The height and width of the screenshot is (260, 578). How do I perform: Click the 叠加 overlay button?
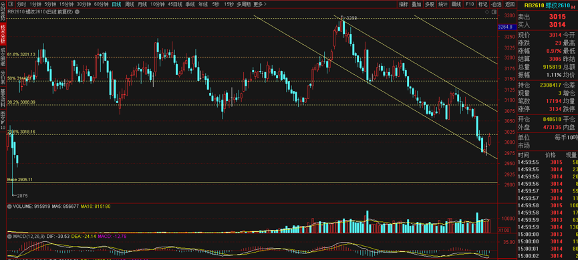(416, 5)
